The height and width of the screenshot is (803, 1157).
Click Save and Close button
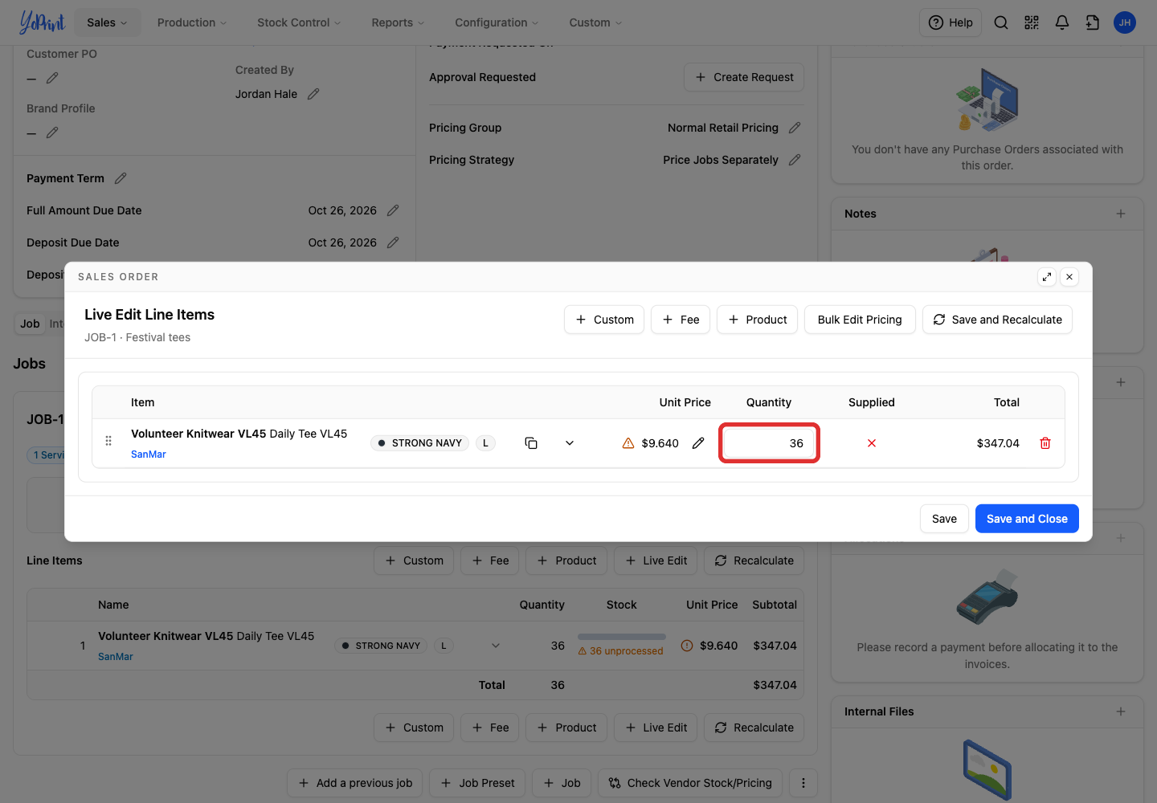(x=1027, y=519)
